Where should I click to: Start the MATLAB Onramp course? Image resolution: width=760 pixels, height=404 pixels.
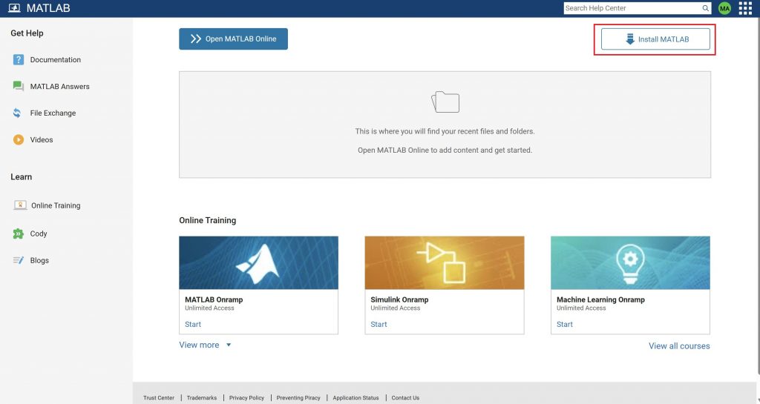click(x=193, y=324)
